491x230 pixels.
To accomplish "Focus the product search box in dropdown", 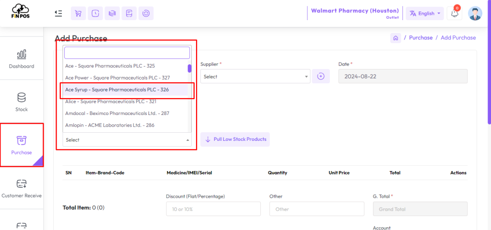I will 127,53.
